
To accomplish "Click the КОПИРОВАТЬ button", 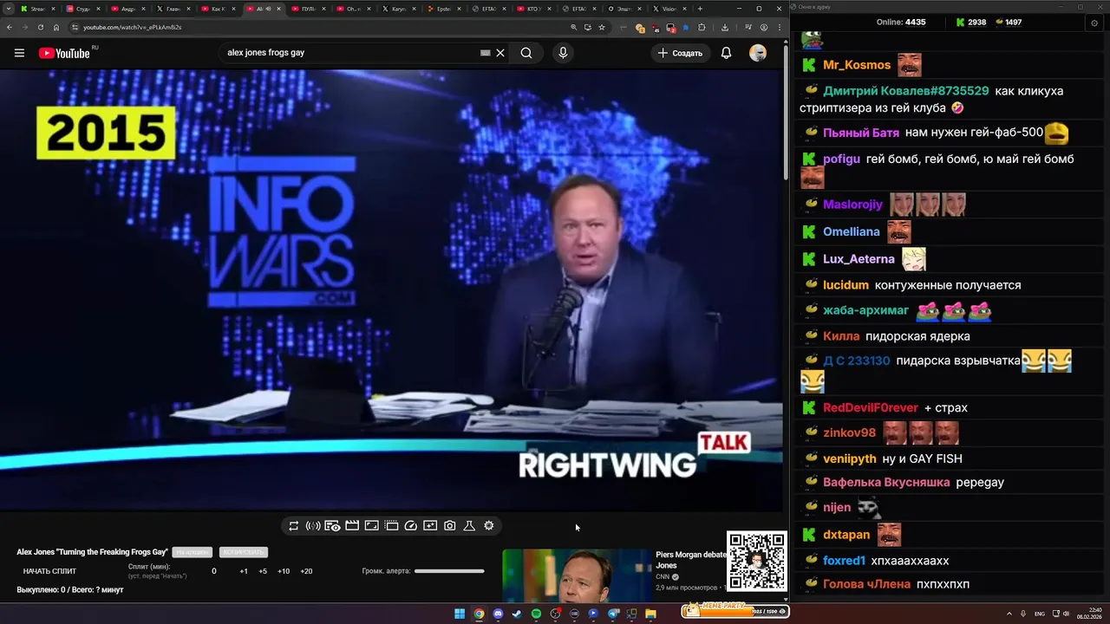I will pyautogui.click(x=244, y=552).
